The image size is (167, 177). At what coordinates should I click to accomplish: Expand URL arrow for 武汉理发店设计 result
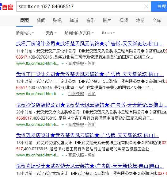(x=63, y=156)
